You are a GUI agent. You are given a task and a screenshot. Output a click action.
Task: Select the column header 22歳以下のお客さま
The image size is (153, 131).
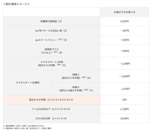click(124, 12)
